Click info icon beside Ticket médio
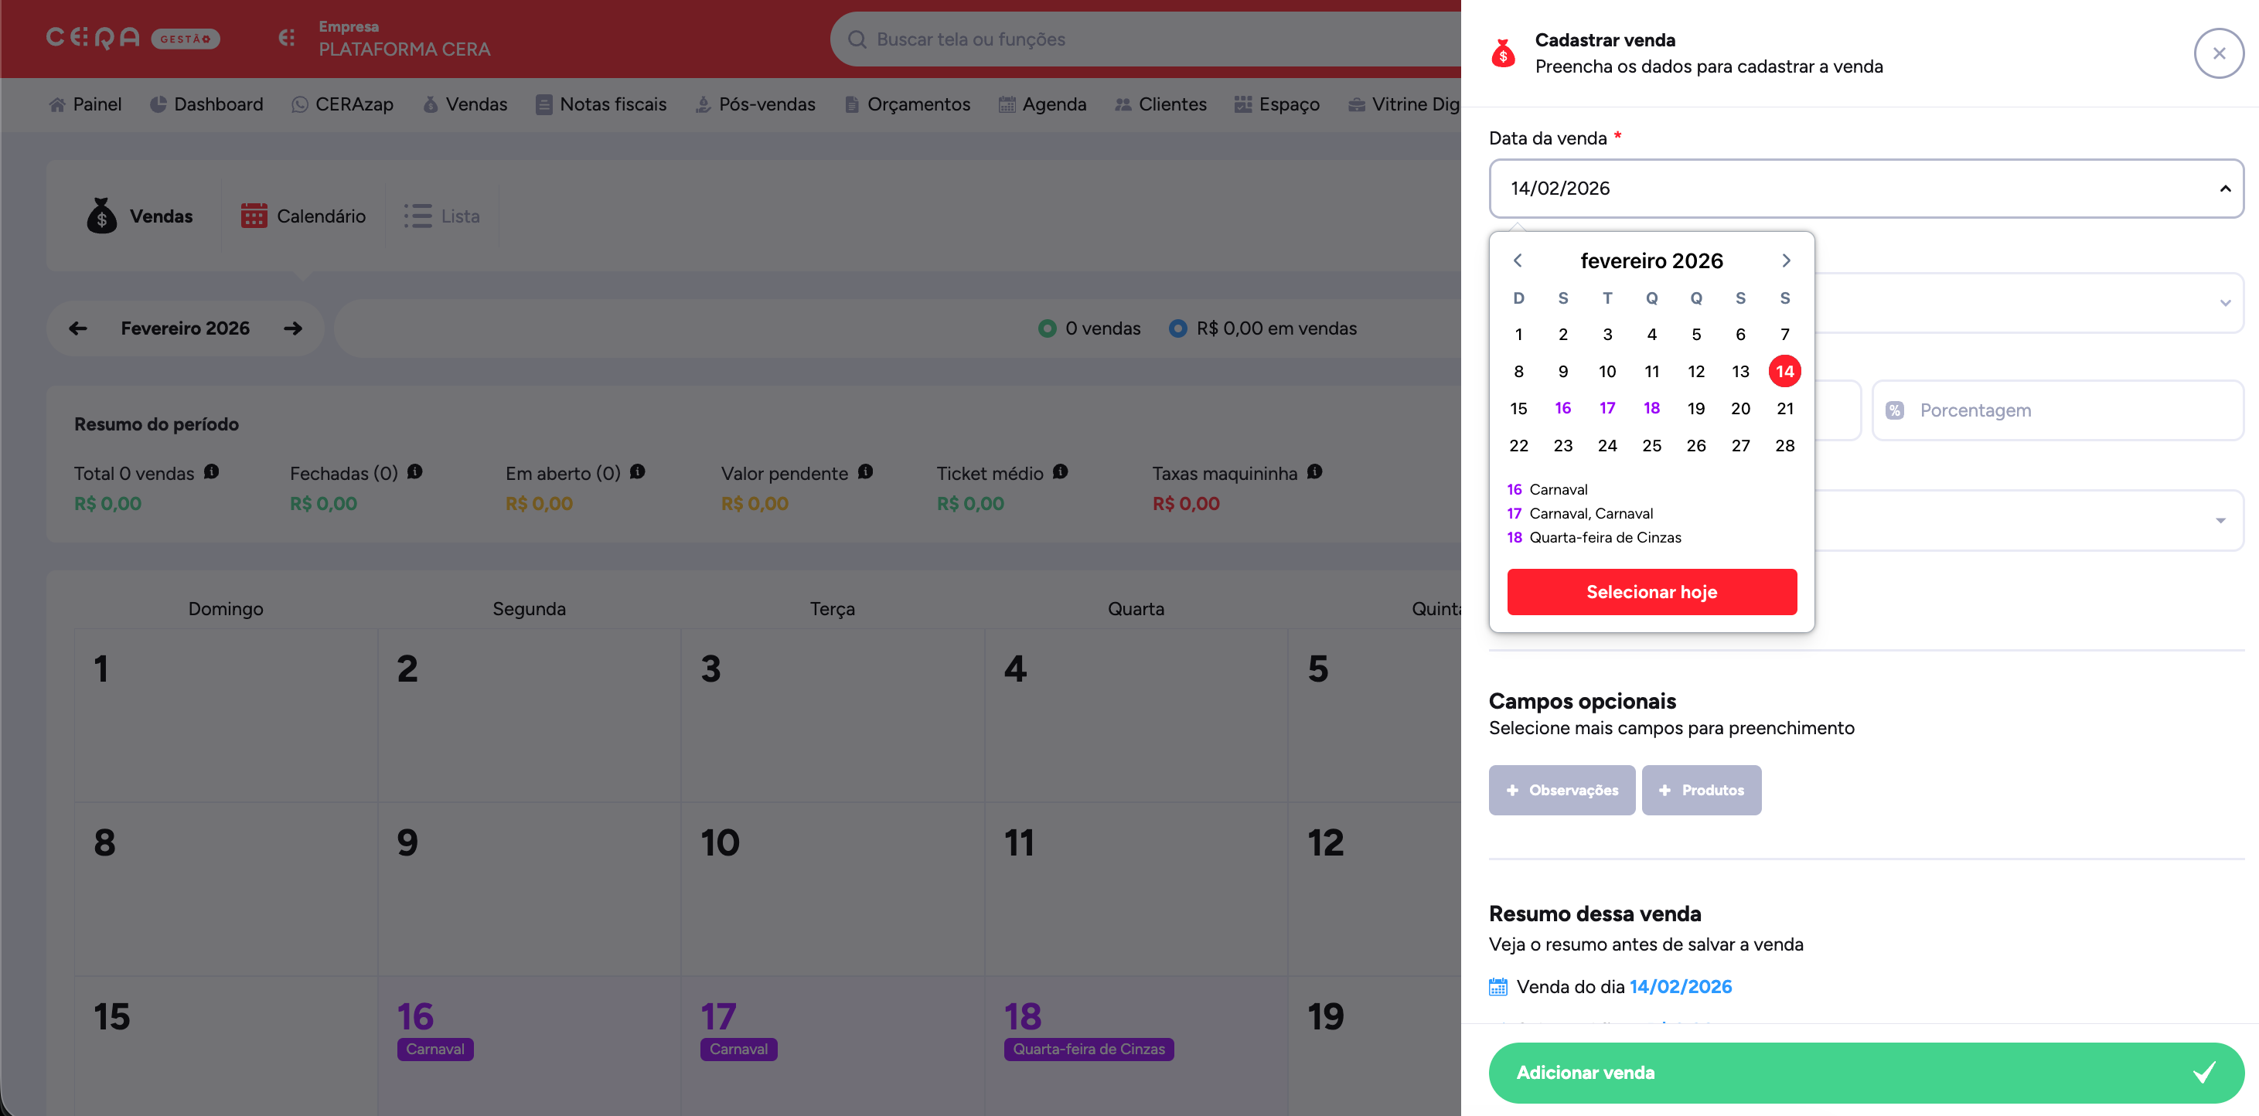 pos(1060,471)
